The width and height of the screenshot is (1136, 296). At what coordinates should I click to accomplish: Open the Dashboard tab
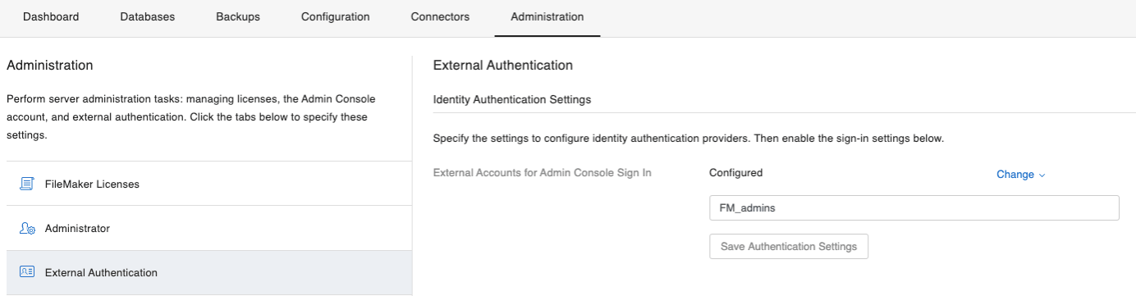[x=51, y=16]
